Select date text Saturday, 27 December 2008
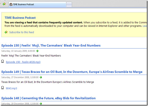This screenshot has width=148, height=106. (x=20, y=77)
